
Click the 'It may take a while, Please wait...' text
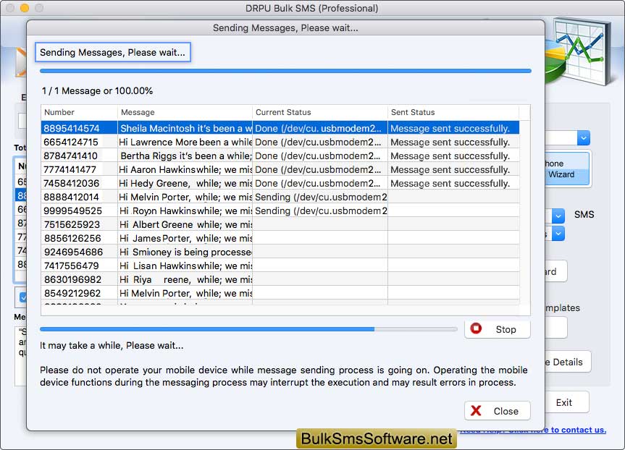pos(112,346)
